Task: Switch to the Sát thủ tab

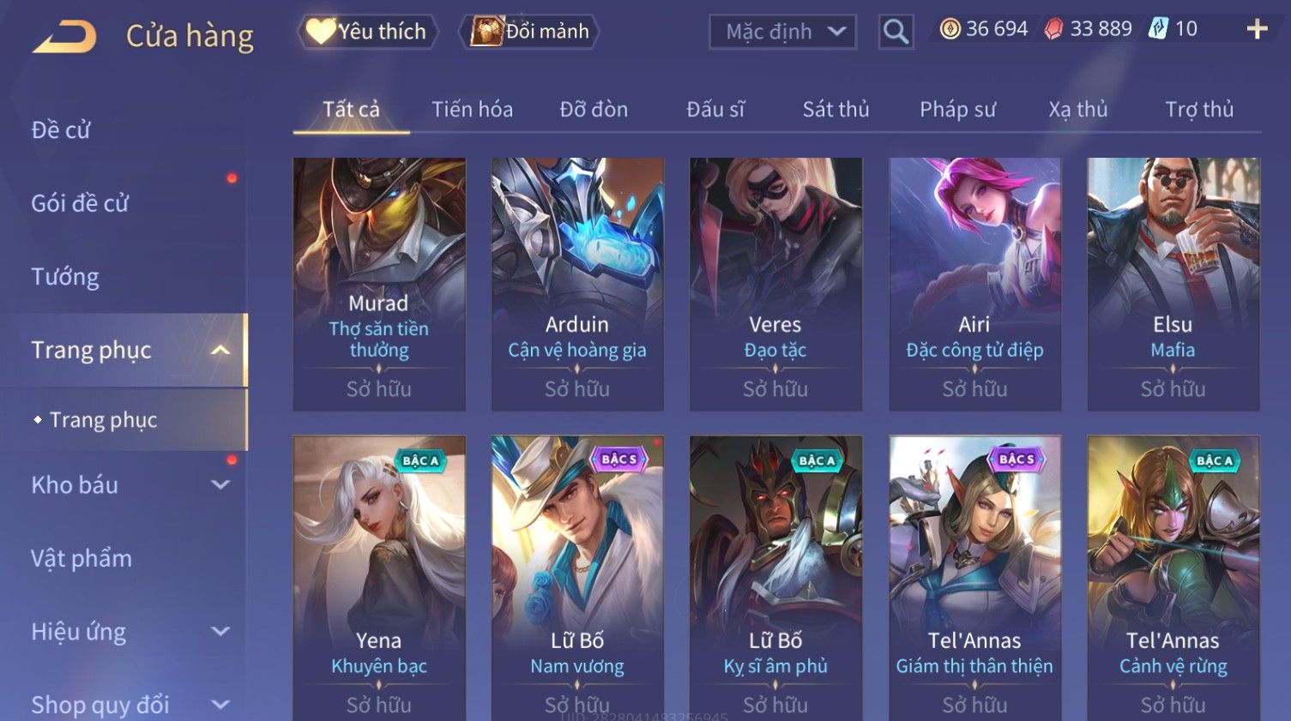Action: pyautogui.click(x=836, y=110)
